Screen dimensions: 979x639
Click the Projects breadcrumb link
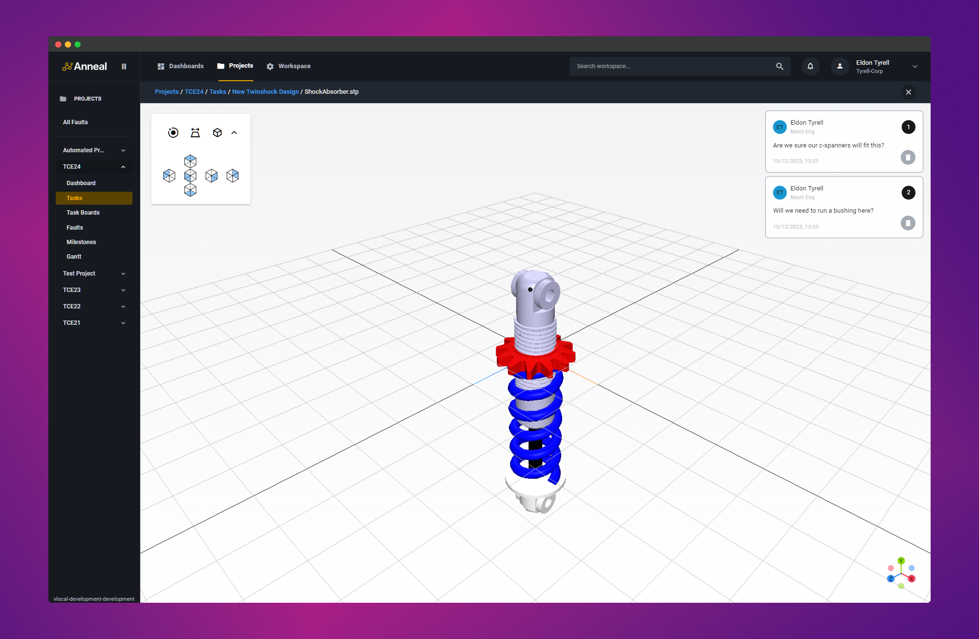coord(167,92)
